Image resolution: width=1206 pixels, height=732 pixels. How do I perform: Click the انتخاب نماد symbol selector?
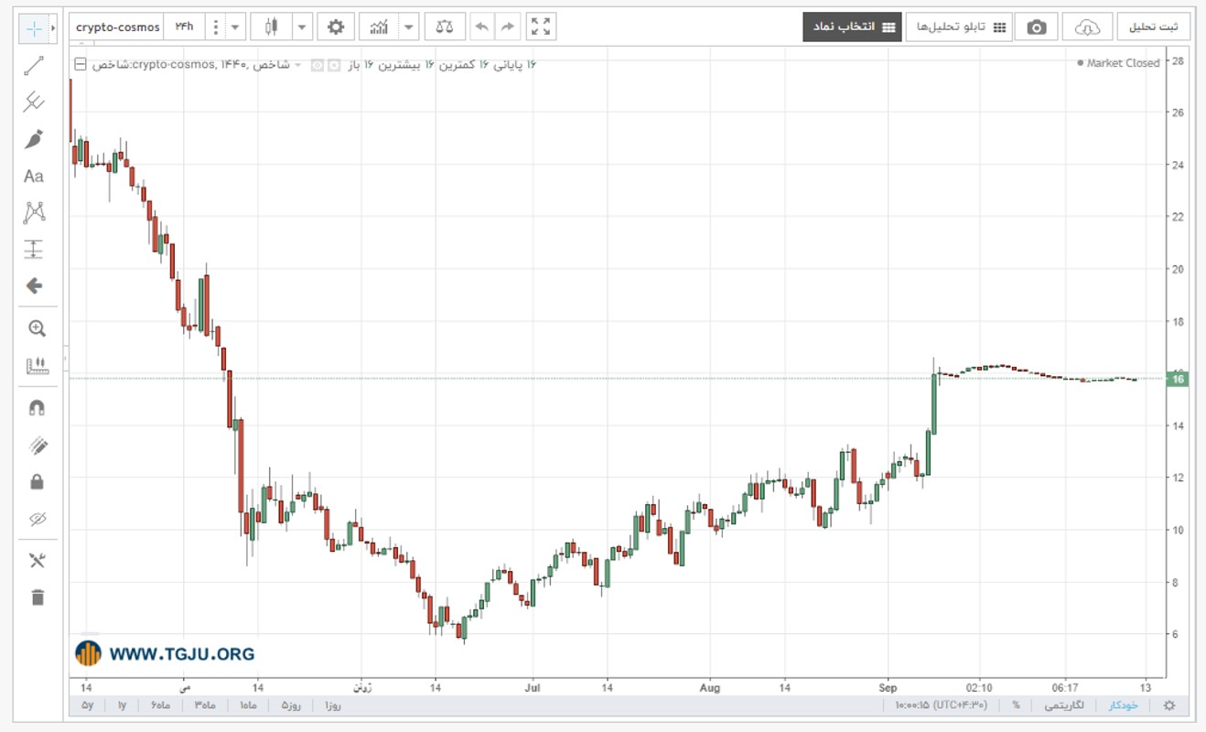852,27
